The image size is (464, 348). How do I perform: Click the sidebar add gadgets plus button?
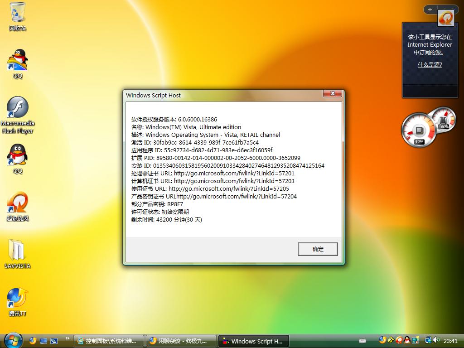click(430, 10)
